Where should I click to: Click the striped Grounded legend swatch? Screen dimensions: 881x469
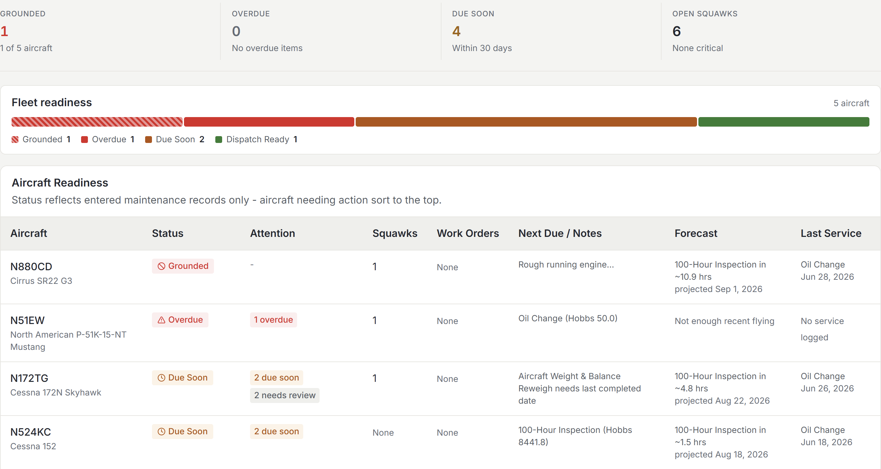(x=15, y=140)
